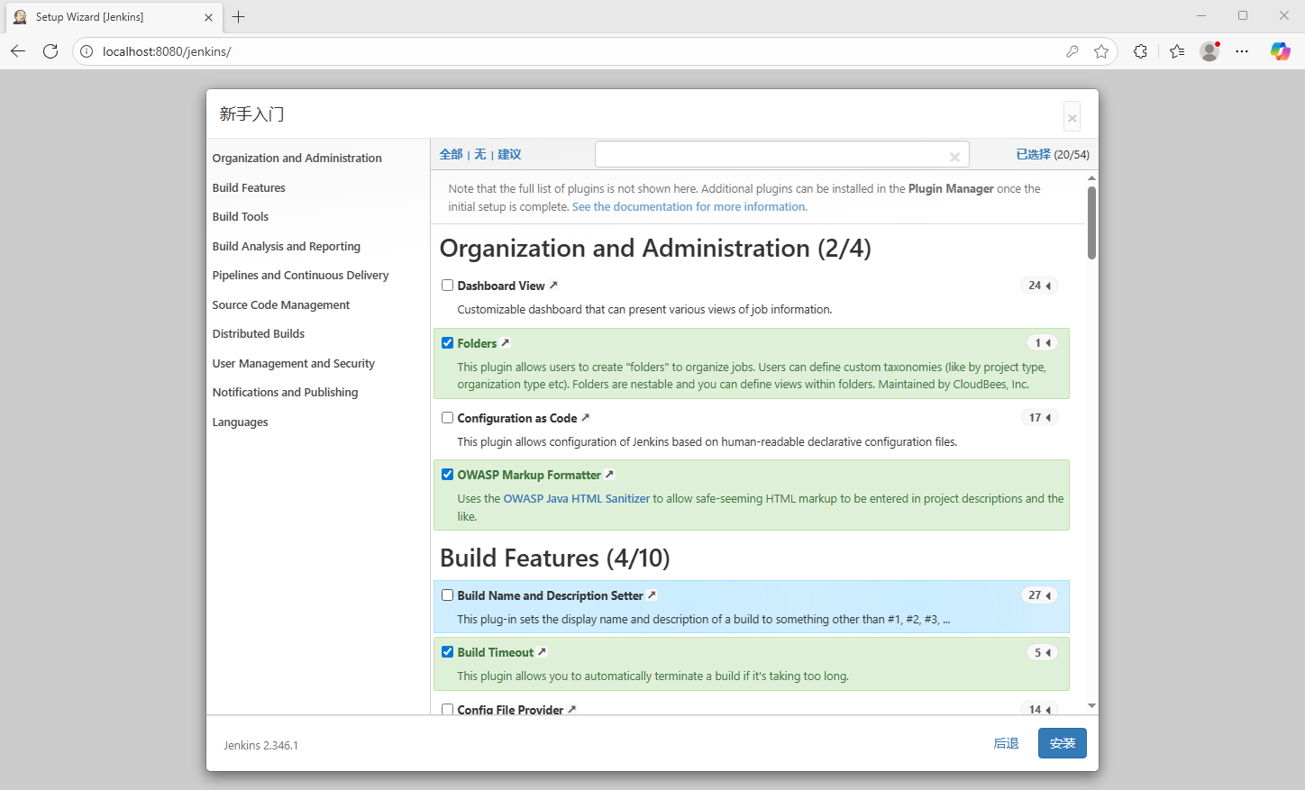Image resolution: width=1305 pixels, height=790 pixels.
Task: Click the plugin list scrollbar thumb
Action: tap(1091, 222)
